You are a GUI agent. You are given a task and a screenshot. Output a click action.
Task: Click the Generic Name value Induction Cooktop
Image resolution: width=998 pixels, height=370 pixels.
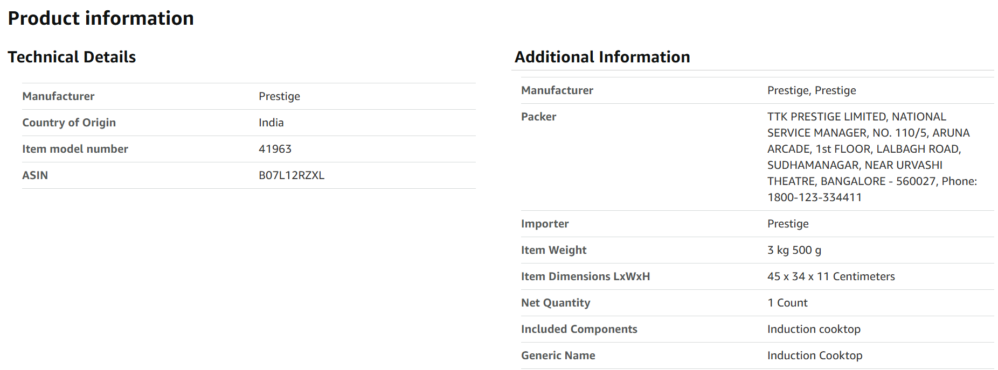pyautogui.click(x=815, y=355)
